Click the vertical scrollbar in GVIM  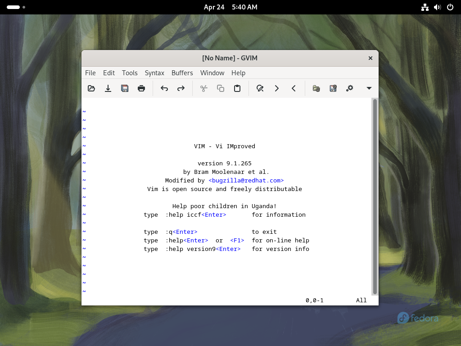[x=375, y=196]
